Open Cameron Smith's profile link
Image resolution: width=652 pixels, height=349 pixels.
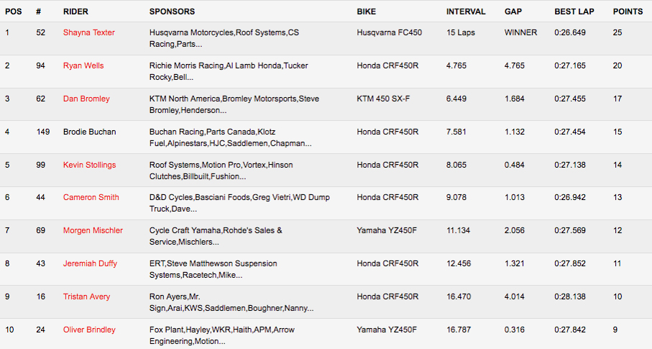[x=91, y=197]
